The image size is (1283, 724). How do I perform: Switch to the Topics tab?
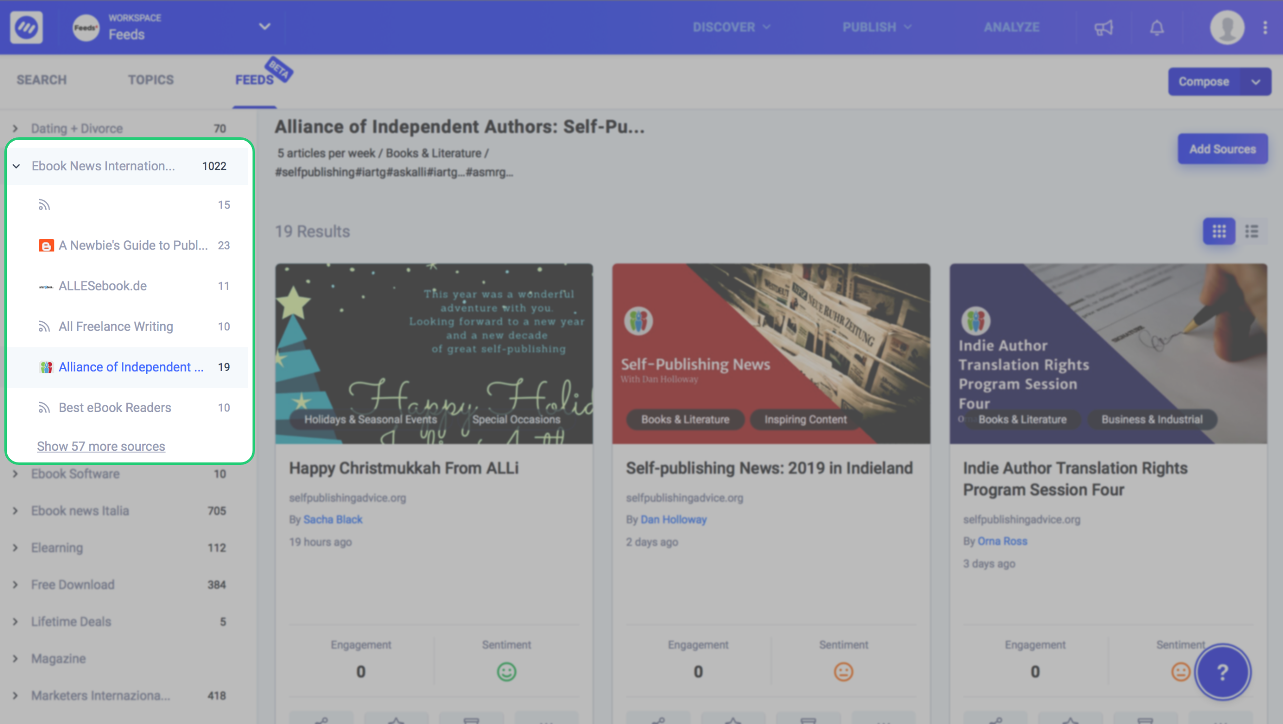coord(151,80)
